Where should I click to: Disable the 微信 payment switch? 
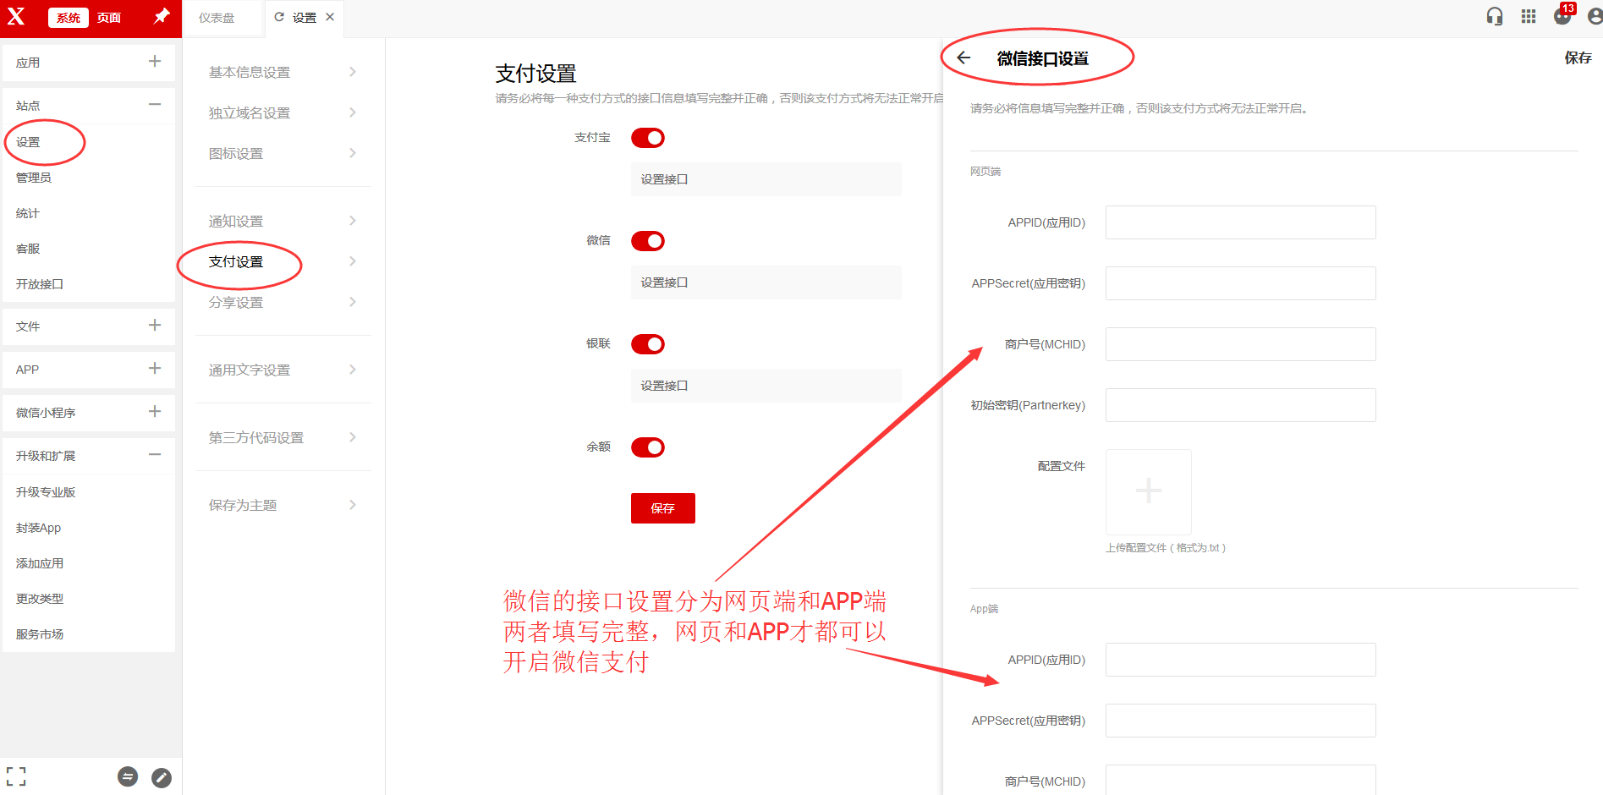click(648, 241)
